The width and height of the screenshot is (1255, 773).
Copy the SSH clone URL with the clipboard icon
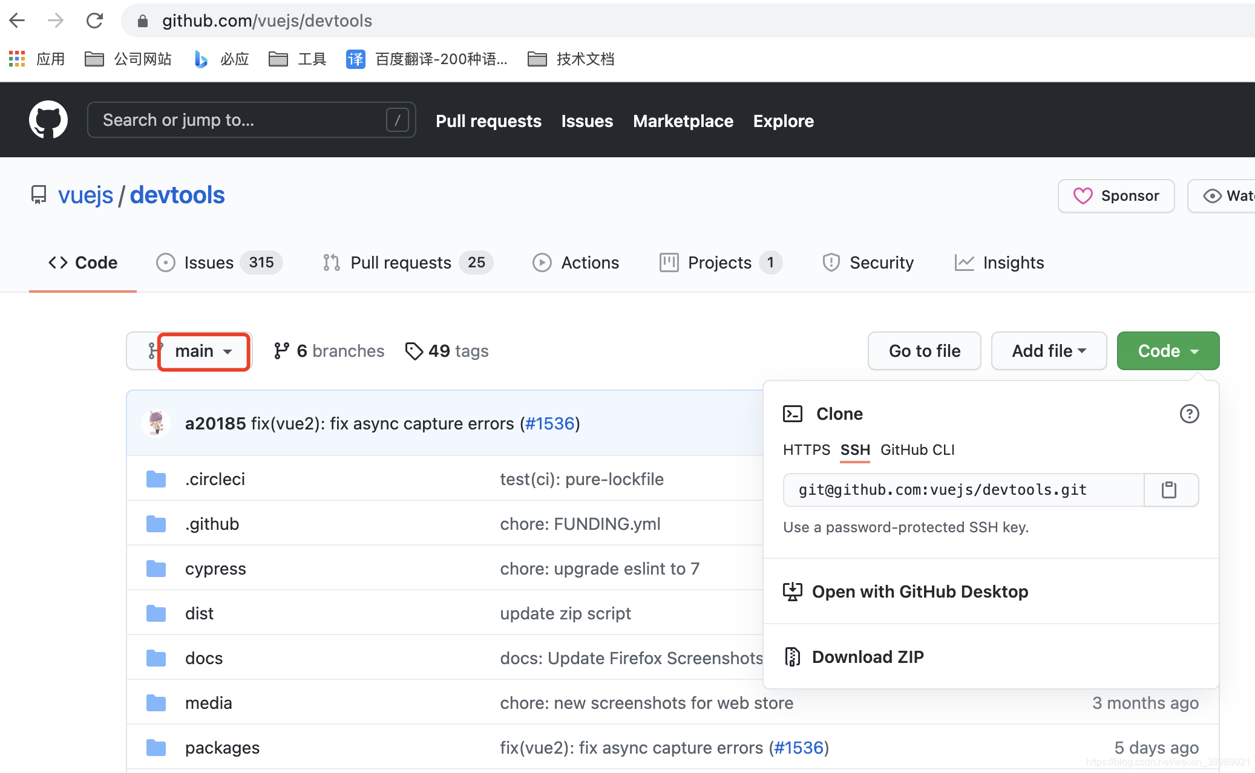coord(1169,489)
